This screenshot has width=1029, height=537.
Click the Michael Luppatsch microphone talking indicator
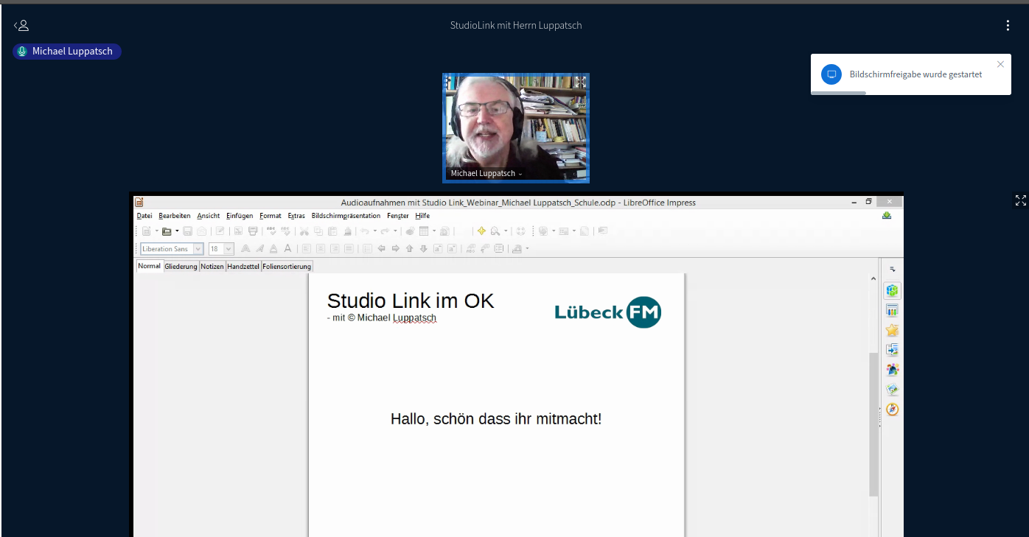pyautogui.click(x=23, y=52)
